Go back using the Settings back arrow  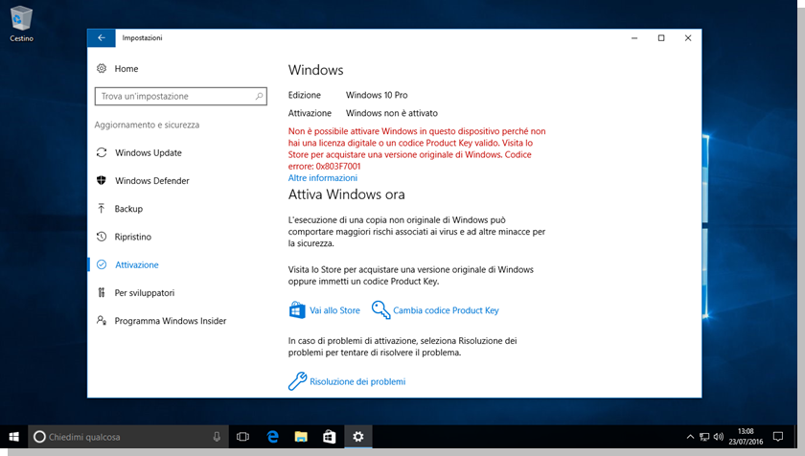102,38
